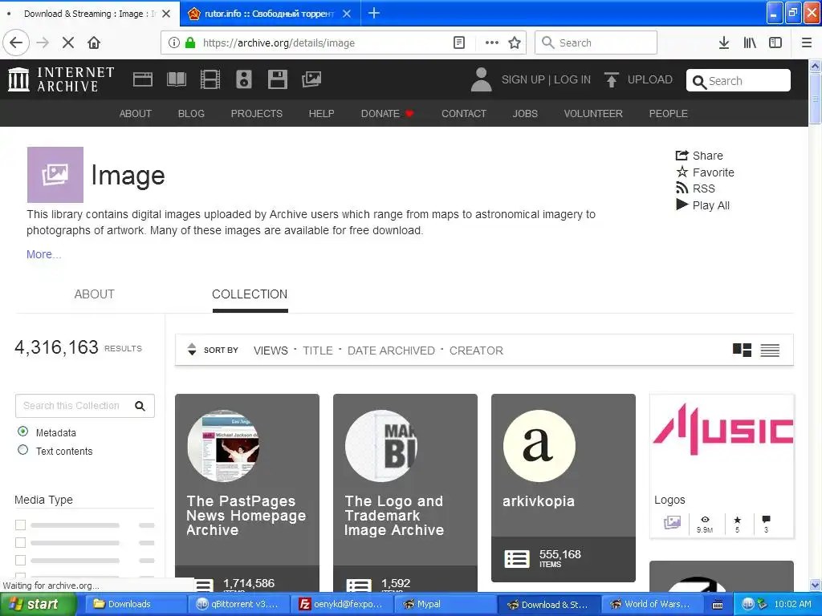Open page actions three-dots menu
The width and height of the screenshot is (822, 616).
pyautogui.click(x=492, y=43)
